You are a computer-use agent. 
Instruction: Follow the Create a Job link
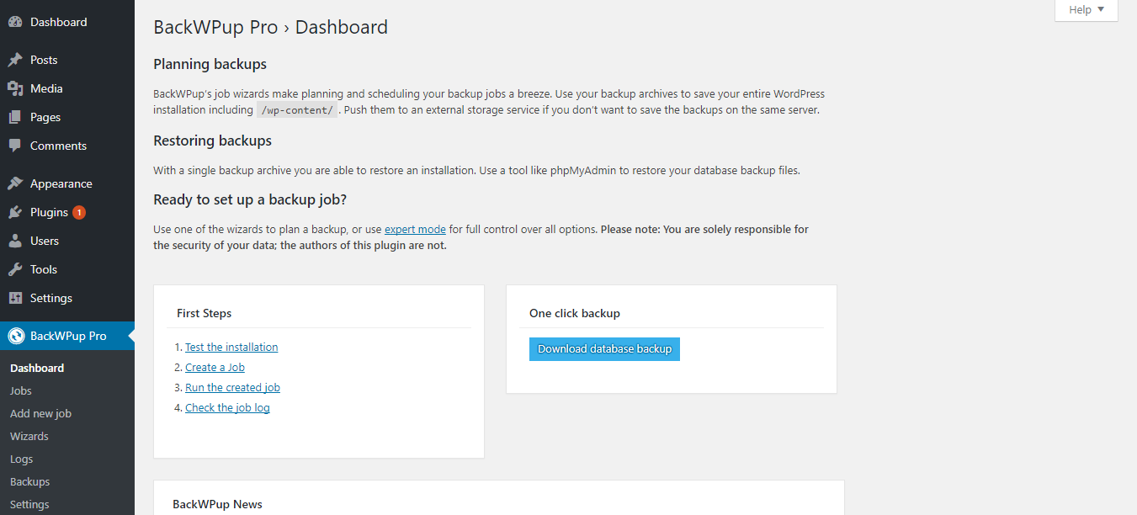click(x=215, y=366)
